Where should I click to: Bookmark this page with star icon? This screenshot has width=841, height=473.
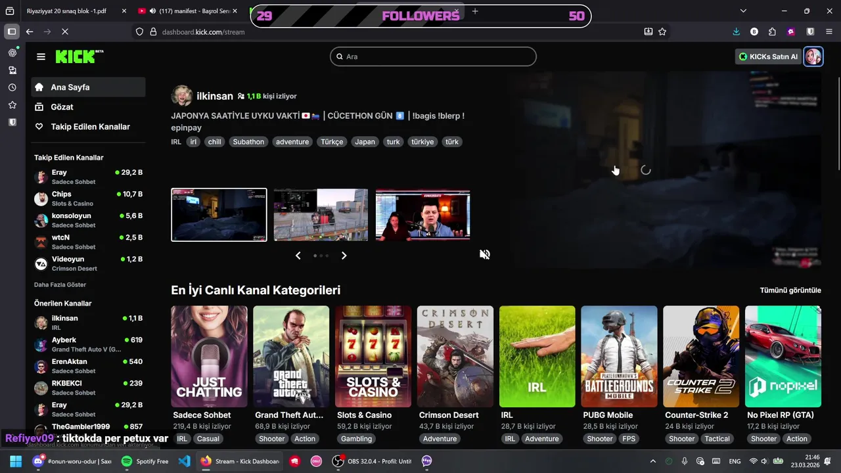click(x=662, y=32)
